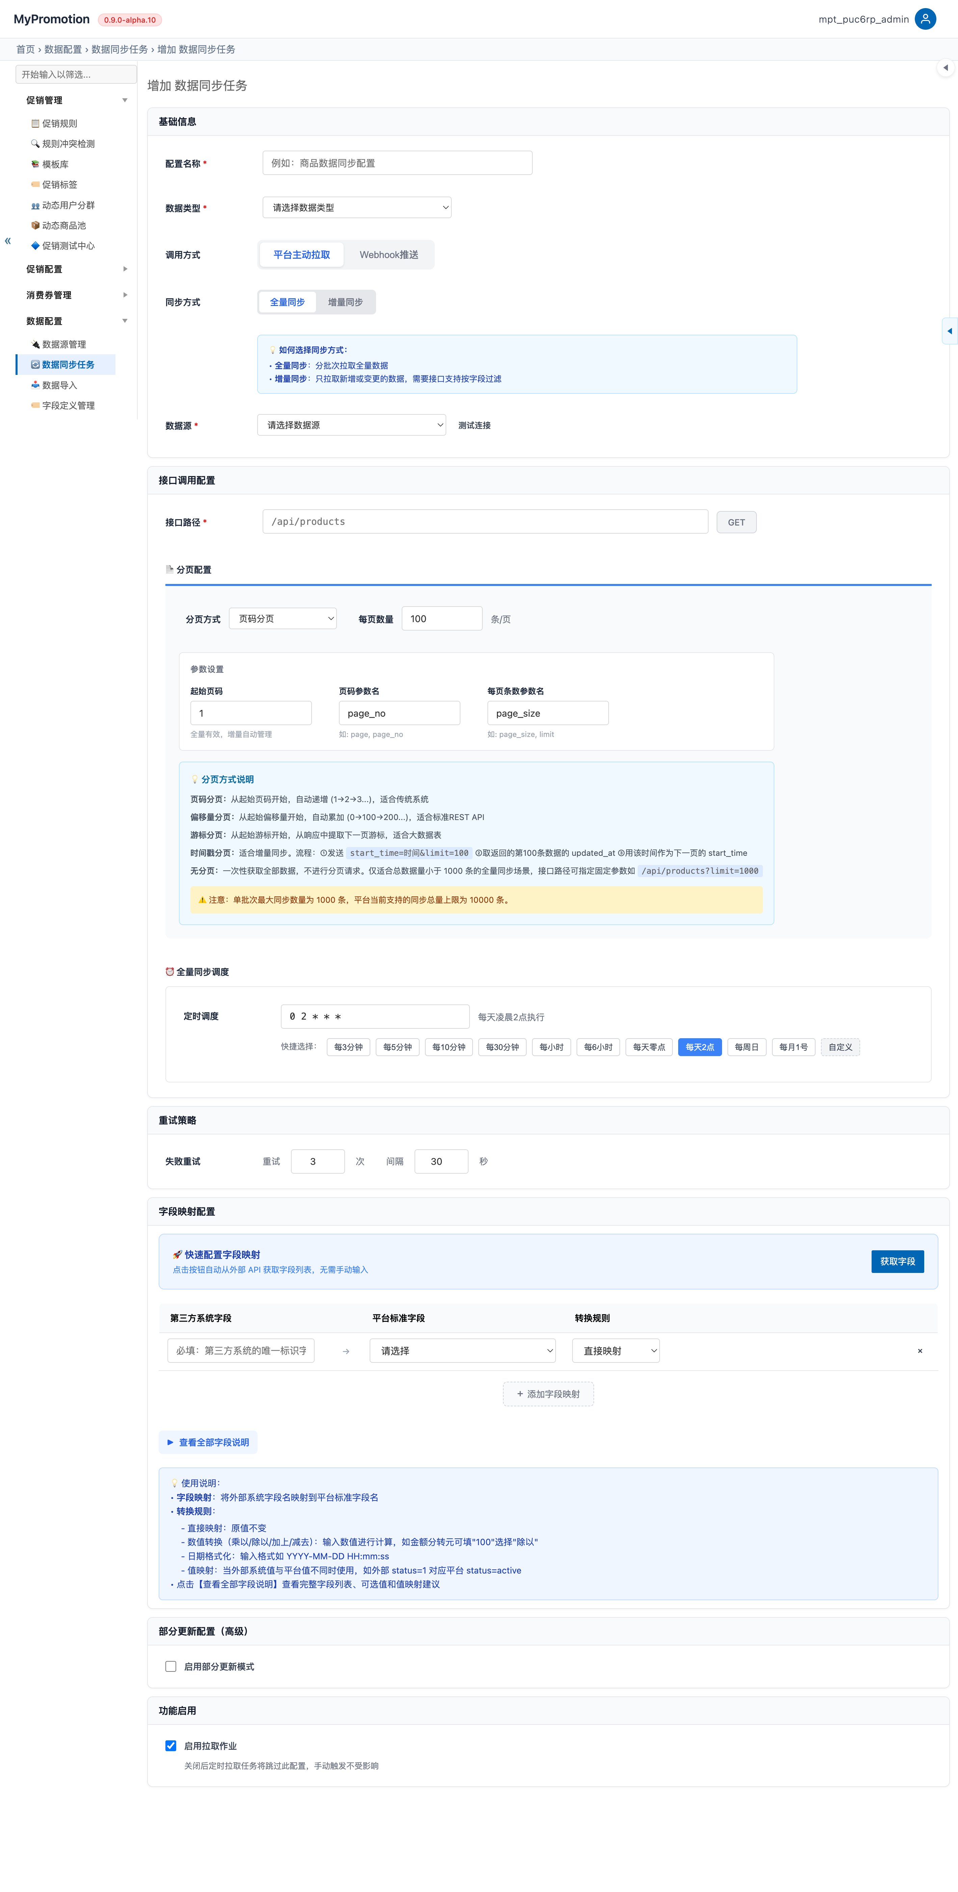Click the 动态用户分群 people icon

(x=35, y=205)
